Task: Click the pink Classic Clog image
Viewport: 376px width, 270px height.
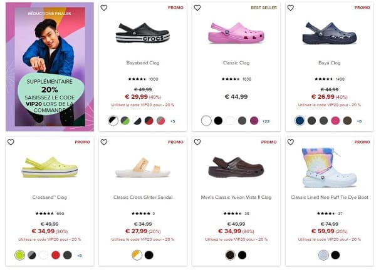Action: (236, 33)
